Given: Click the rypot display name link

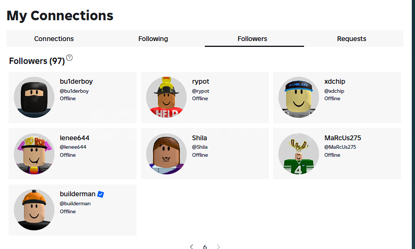Looking at the screenshot, I should [201, 82].
